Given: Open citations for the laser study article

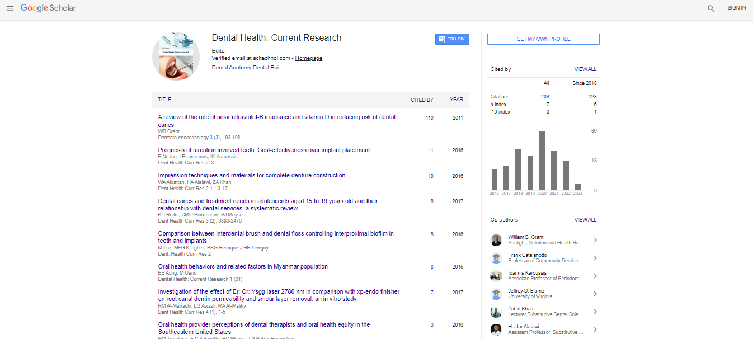Looking at the screenshot, I should [432, 293].
